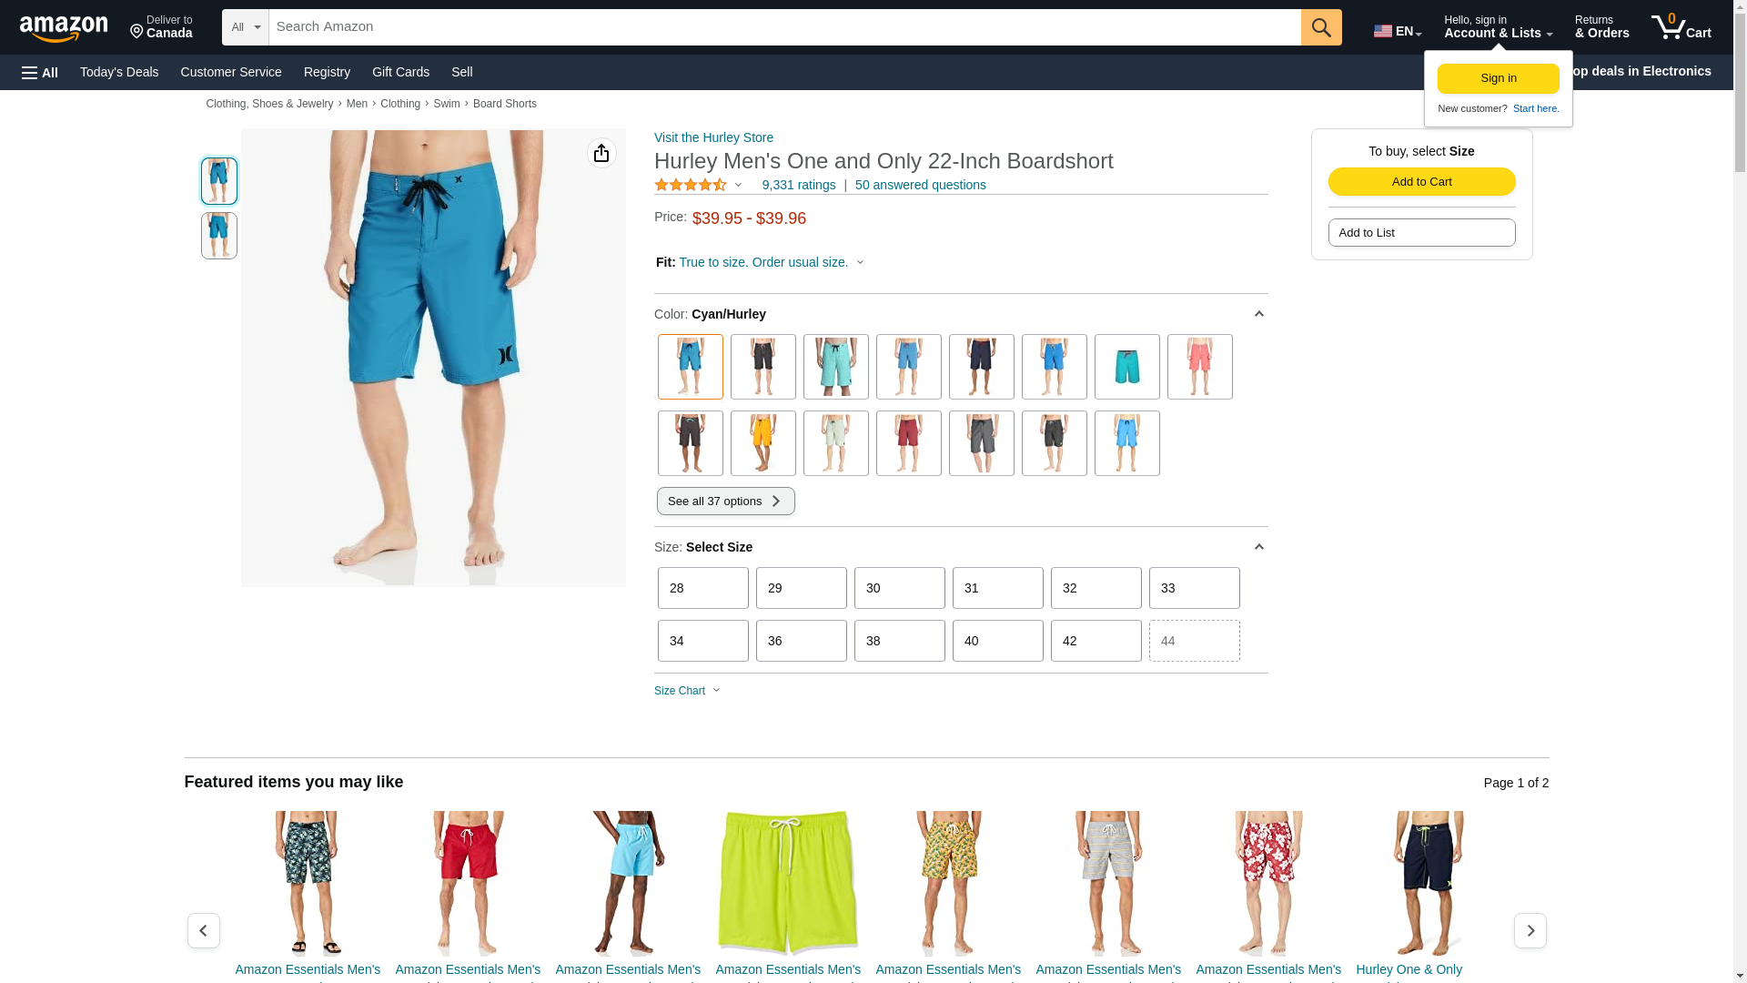This screenshot has width=1747, height=983.
Task: Click the share icon on product image
Action: 601,153
